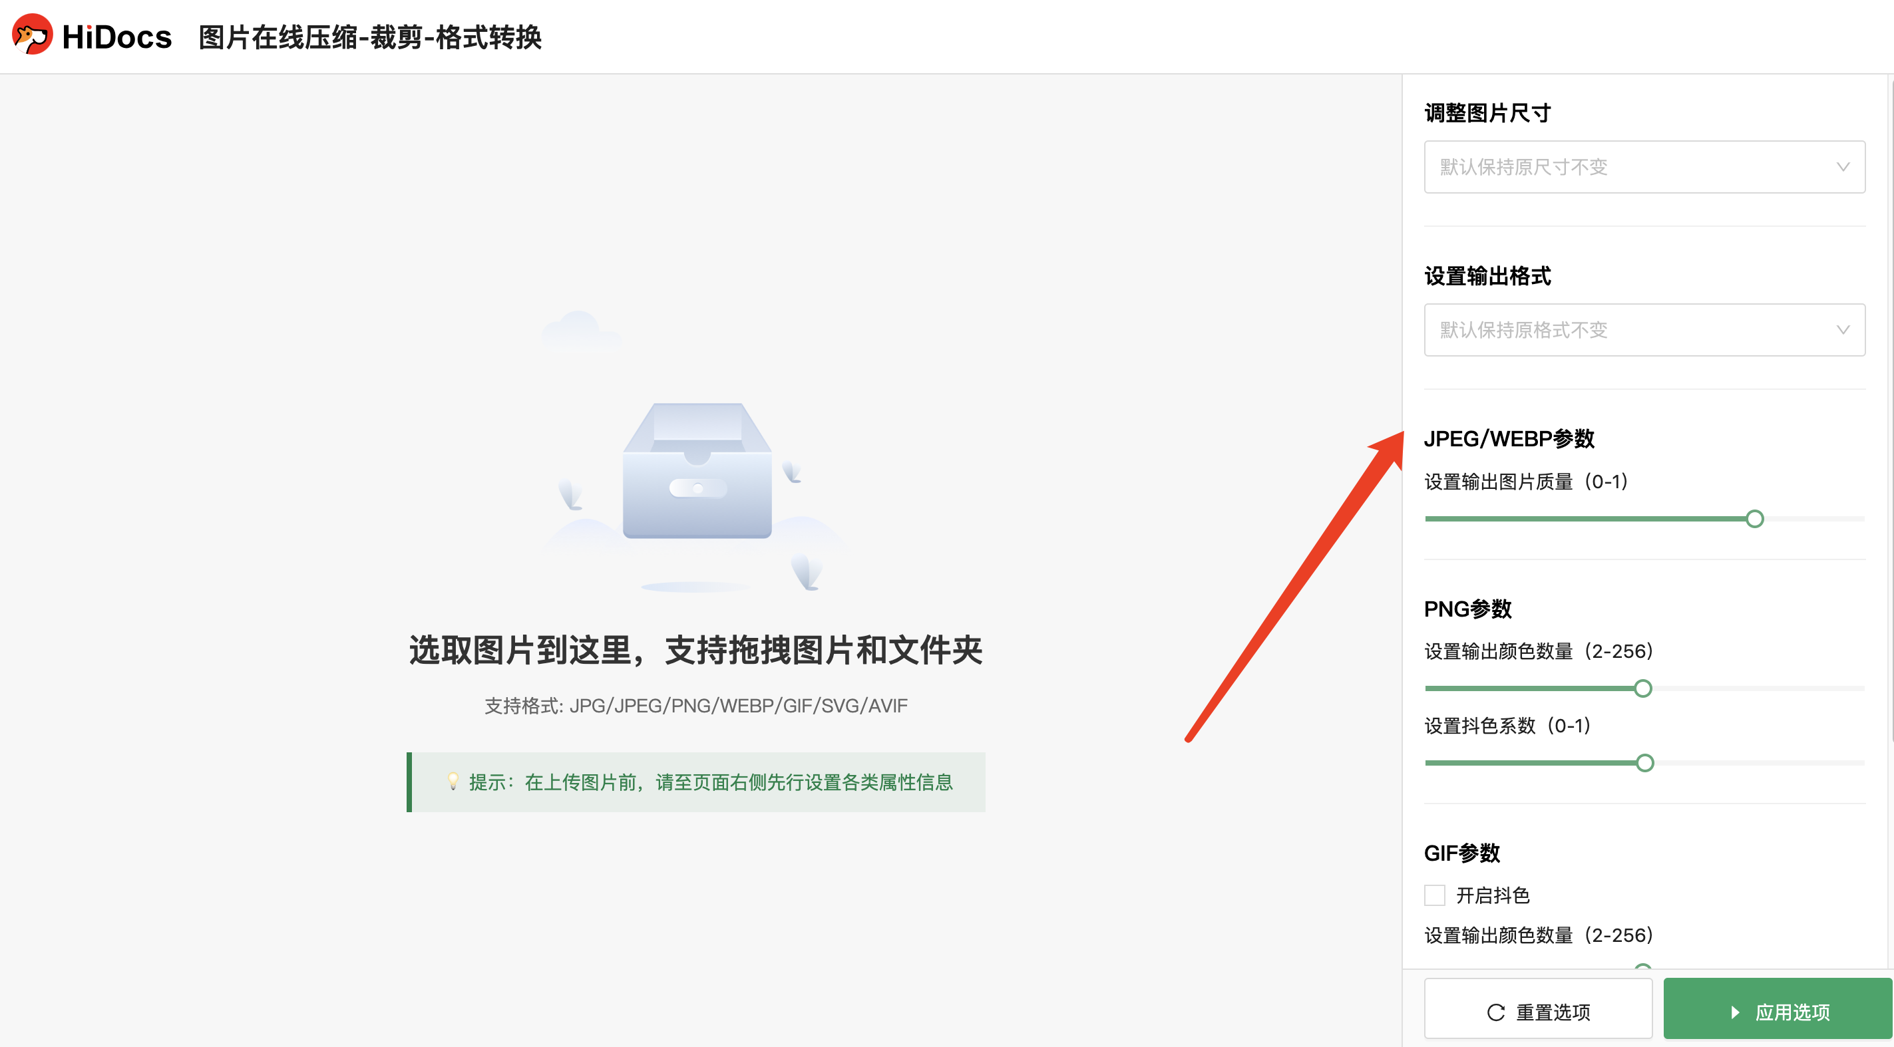The image size is (1894, 1047).
Task: Click the green tip banner about settings
Action: 695,782
